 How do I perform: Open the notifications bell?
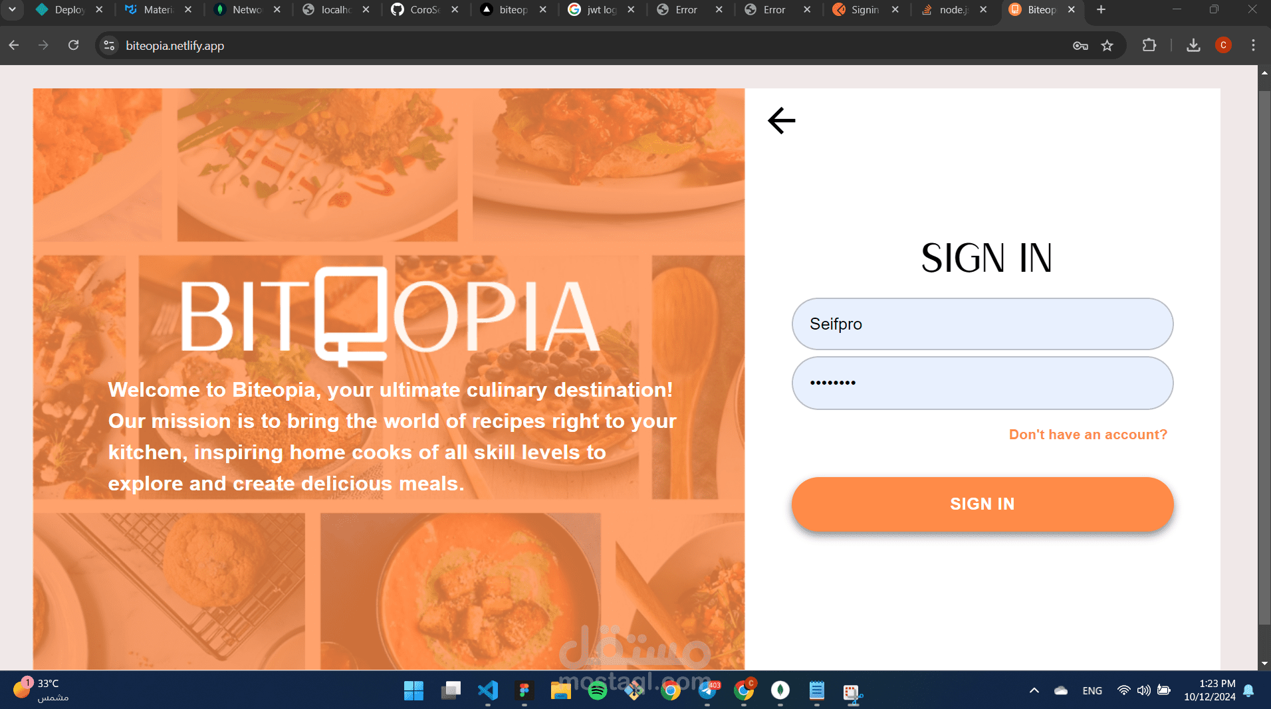point(1248,690)
